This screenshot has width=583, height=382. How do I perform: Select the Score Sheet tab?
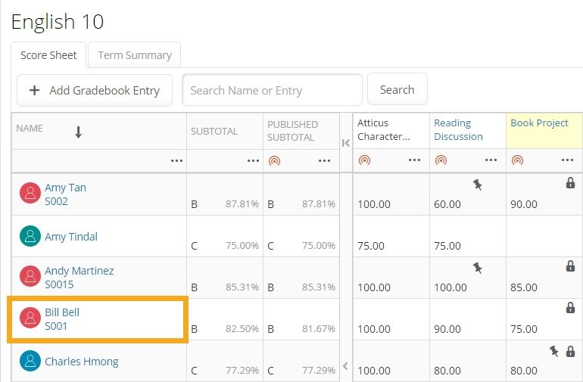[48, 55]
